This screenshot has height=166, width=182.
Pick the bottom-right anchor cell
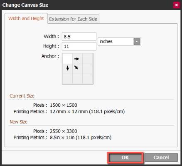click(88, 79)
